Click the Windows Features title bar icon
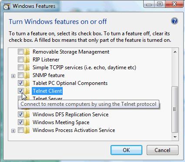The height and width of the screenshot is (162, 185). 7,7
